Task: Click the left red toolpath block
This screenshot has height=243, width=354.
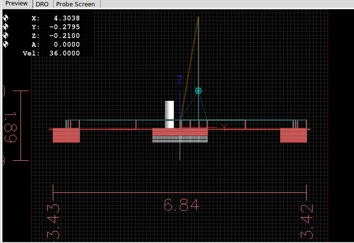Action: 66,136
